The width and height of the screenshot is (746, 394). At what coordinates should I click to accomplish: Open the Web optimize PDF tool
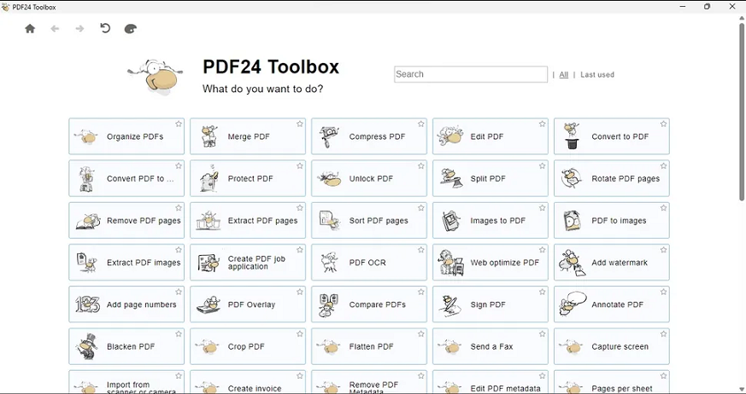click(x=490, y=263)
